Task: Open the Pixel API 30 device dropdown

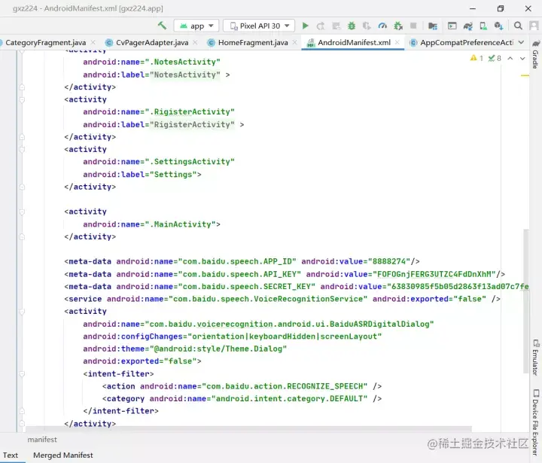Action: point(259,26)
